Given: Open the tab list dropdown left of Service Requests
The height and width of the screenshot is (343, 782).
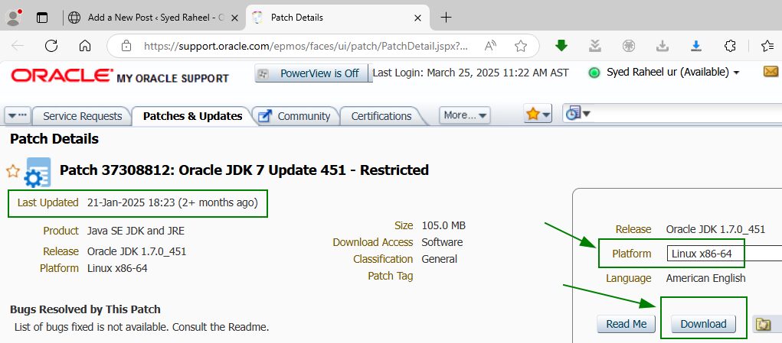Looking at the screenshot, I should 18,116.
